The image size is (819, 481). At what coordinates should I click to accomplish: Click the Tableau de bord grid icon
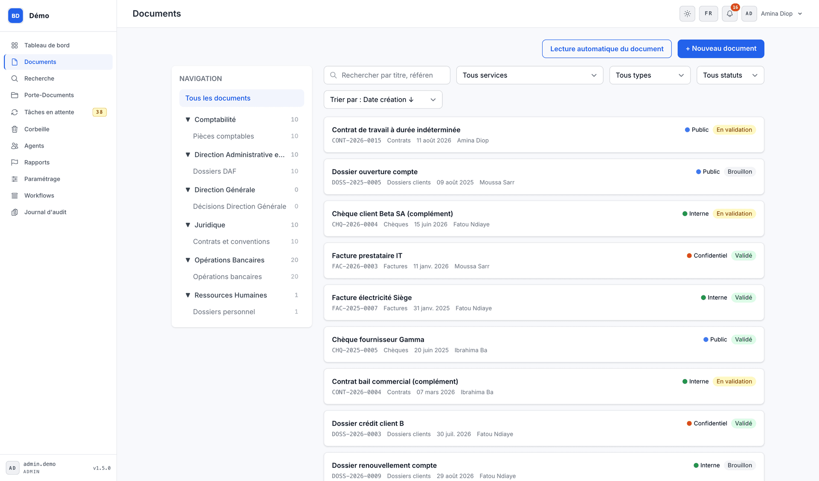click(x=15, y=45)
